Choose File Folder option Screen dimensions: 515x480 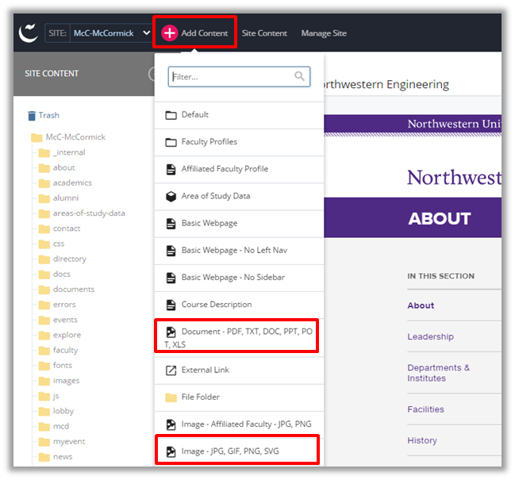coord(239,397)
